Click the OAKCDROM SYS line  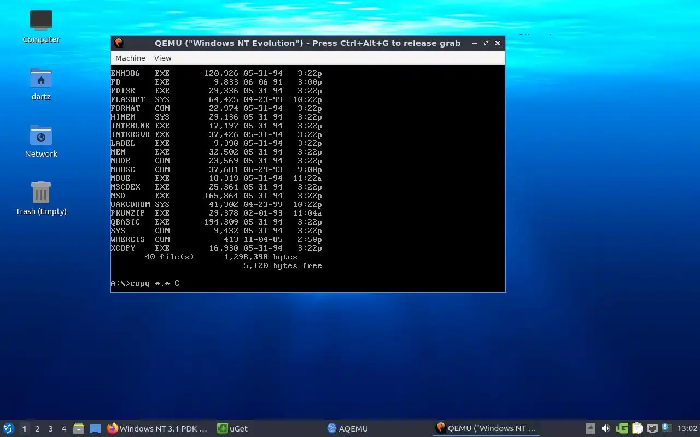pos(217,204)
